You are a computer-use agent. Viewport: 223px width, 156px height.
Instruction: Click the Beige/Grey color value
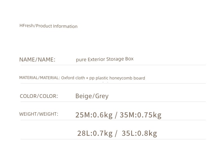click(92, 96)
